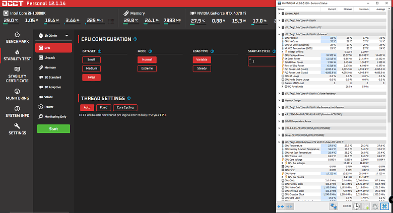The image size is (393, 213).
Task: Set thread settings to Fixed
Action: point(104,107)
